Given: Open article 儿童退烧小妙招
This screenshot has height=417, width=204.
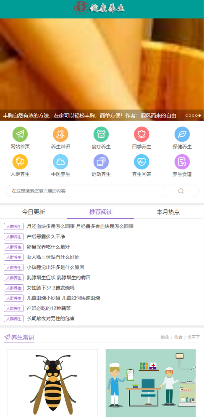Looking at the screenshot, I should (x=63, y=298).
